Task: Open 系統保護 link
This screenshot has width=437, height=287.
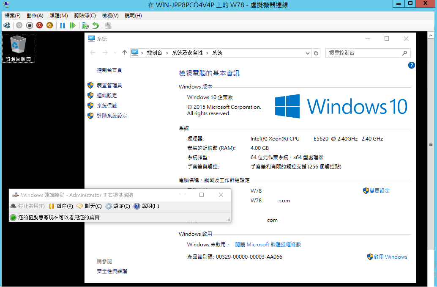Action: 107,106
